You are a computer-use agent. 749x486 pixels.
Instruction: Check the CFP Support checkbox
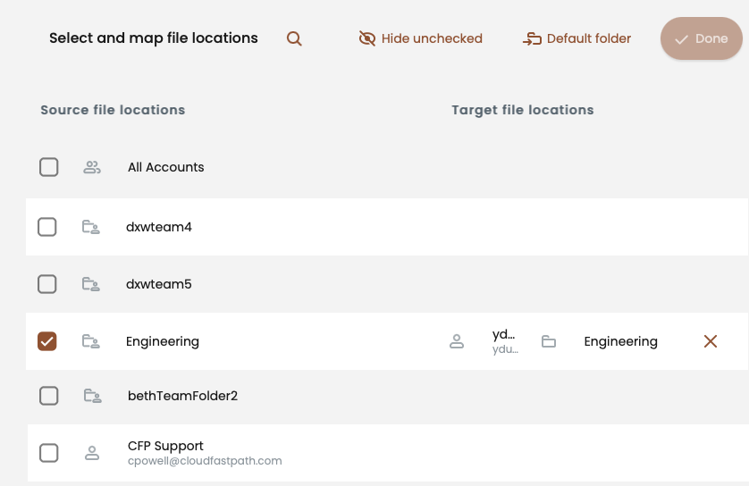pos(49,453)
